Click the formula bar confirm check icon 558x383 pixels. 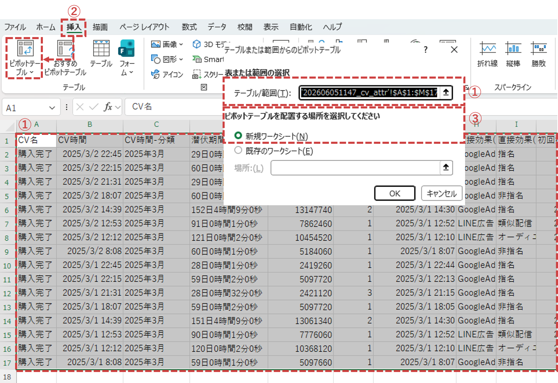tap(93, 107)
